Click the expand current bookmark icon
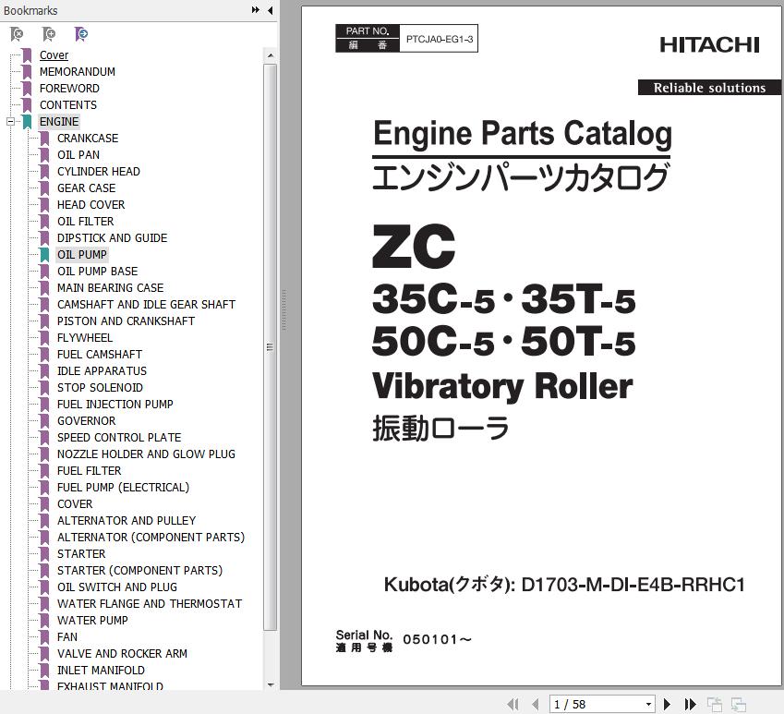The height and width of the screenshot is (714, 784). click(x=81, y=34)
